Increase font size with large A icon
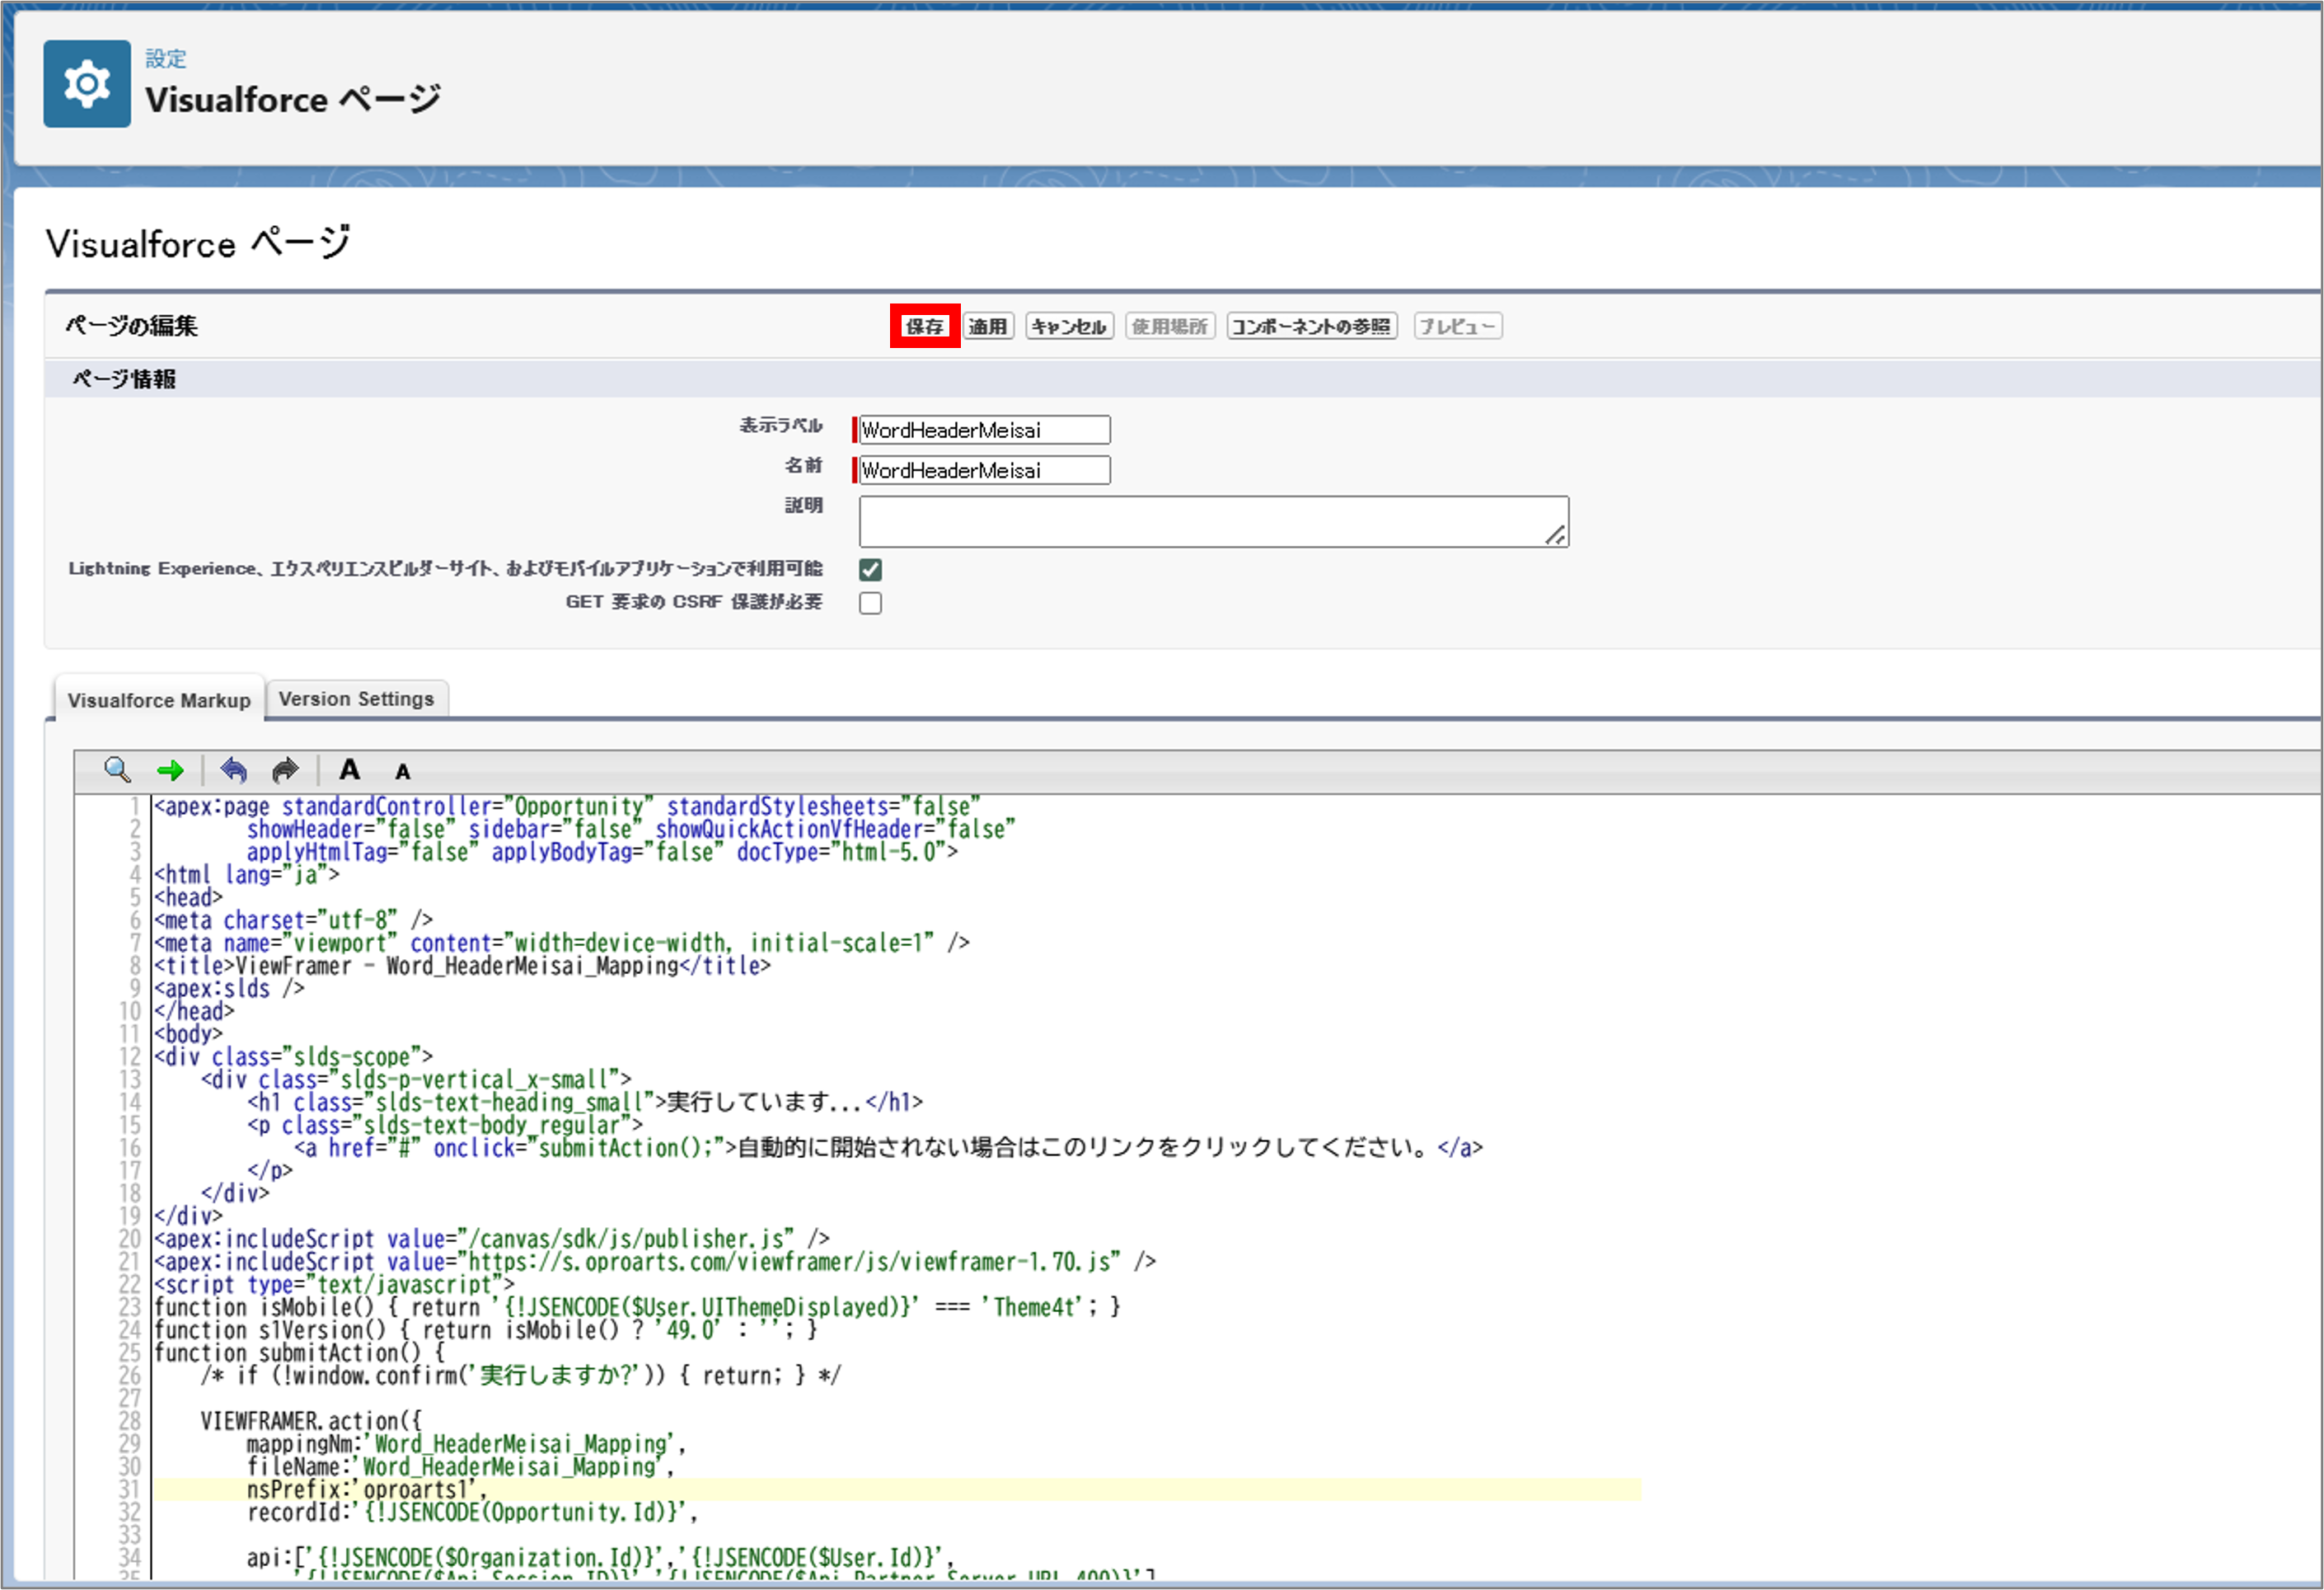 (x=349, y=769)
